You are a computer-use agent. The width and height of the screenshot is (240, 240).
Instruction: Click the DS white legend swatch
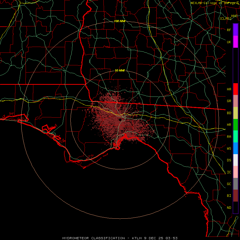235,160
